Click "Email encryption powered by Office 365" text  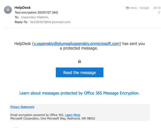(x=37, y=115)
